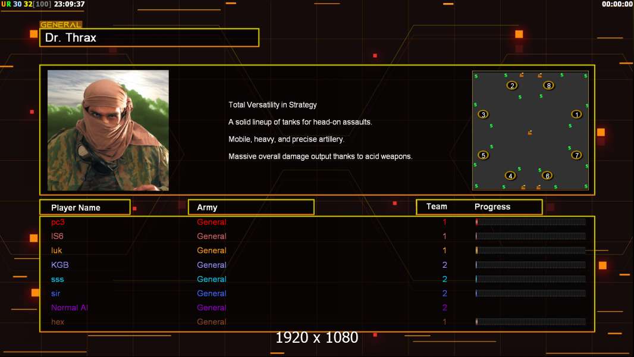634x357 pixels.
Task: Click sss's General army entry
Action: [212, 280]
